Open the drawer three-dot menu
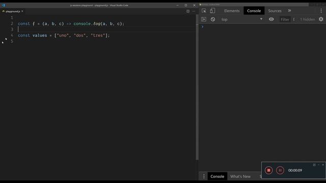Image resolution: width=326 pixels, height=183 pixels. [x=204, y=176]
